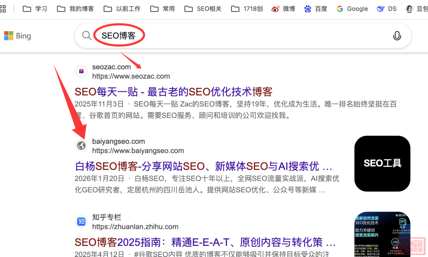
Task: Click the Bing logo
Action: [17, 36]
